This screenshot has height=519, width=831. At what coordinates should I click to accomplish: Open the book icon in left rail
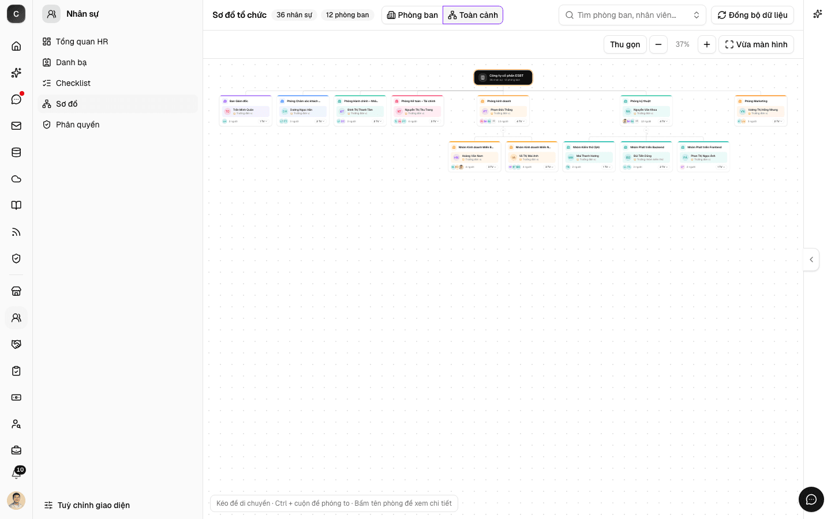[16, 205]
